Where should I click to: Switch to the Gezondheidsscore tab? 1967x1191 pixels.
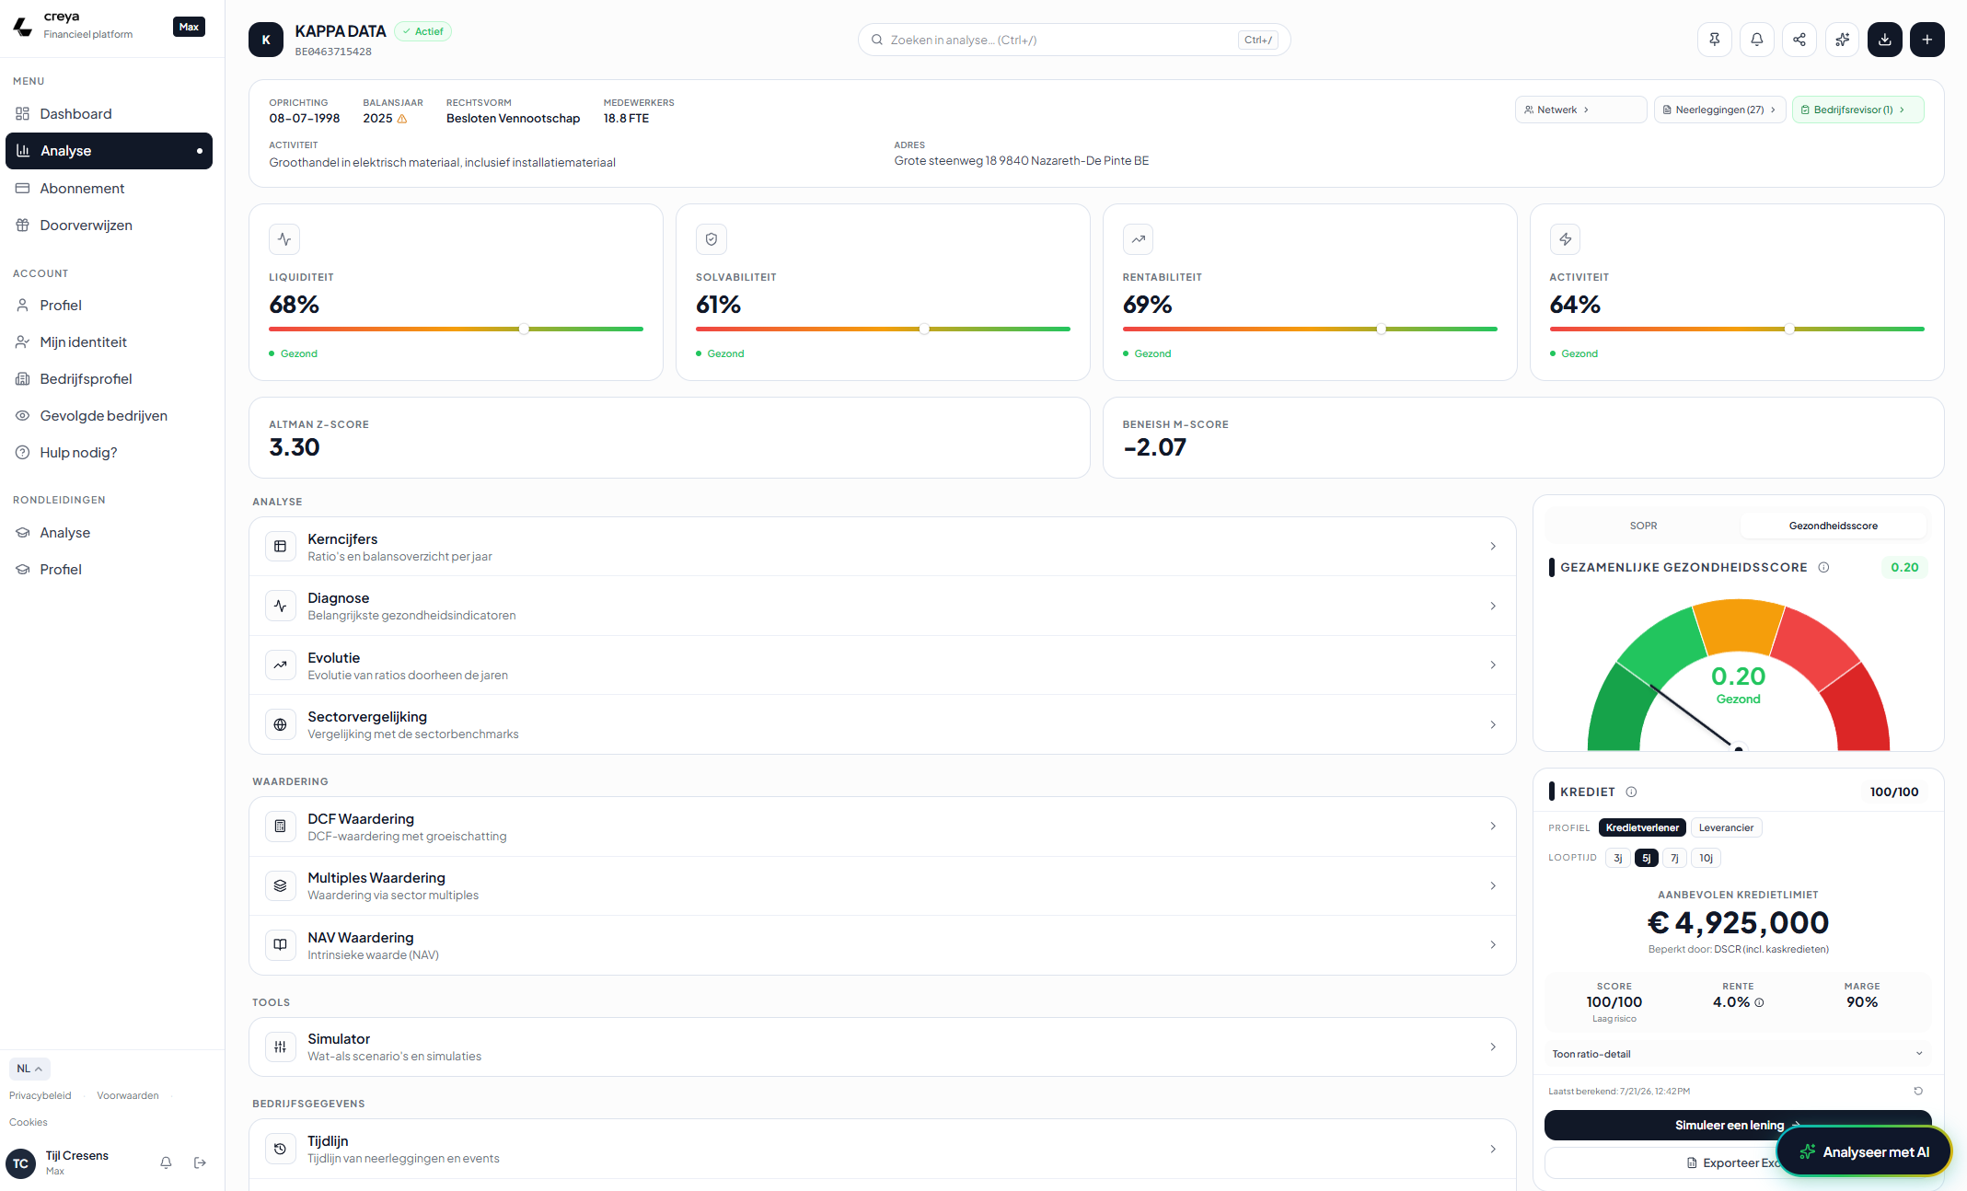1833,526
